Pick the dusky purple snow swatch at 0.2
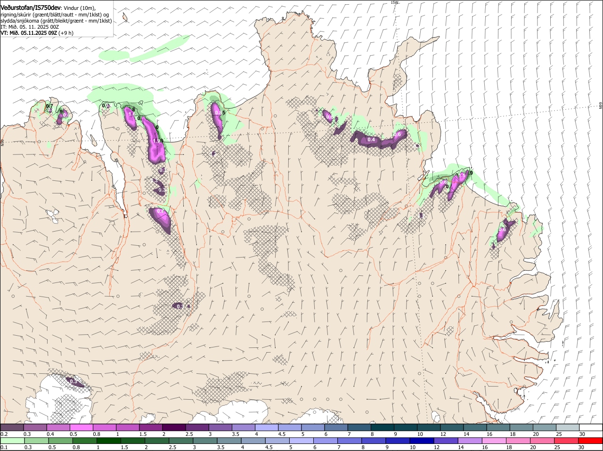 point(12,427)
